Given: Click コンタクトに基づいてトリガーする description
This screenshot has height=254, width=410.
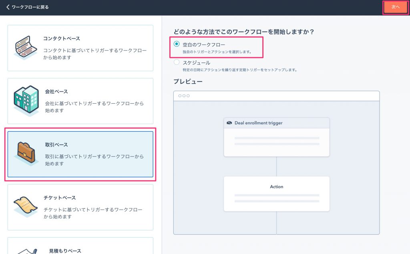Looking at the screenshot, I should (94, 54).
